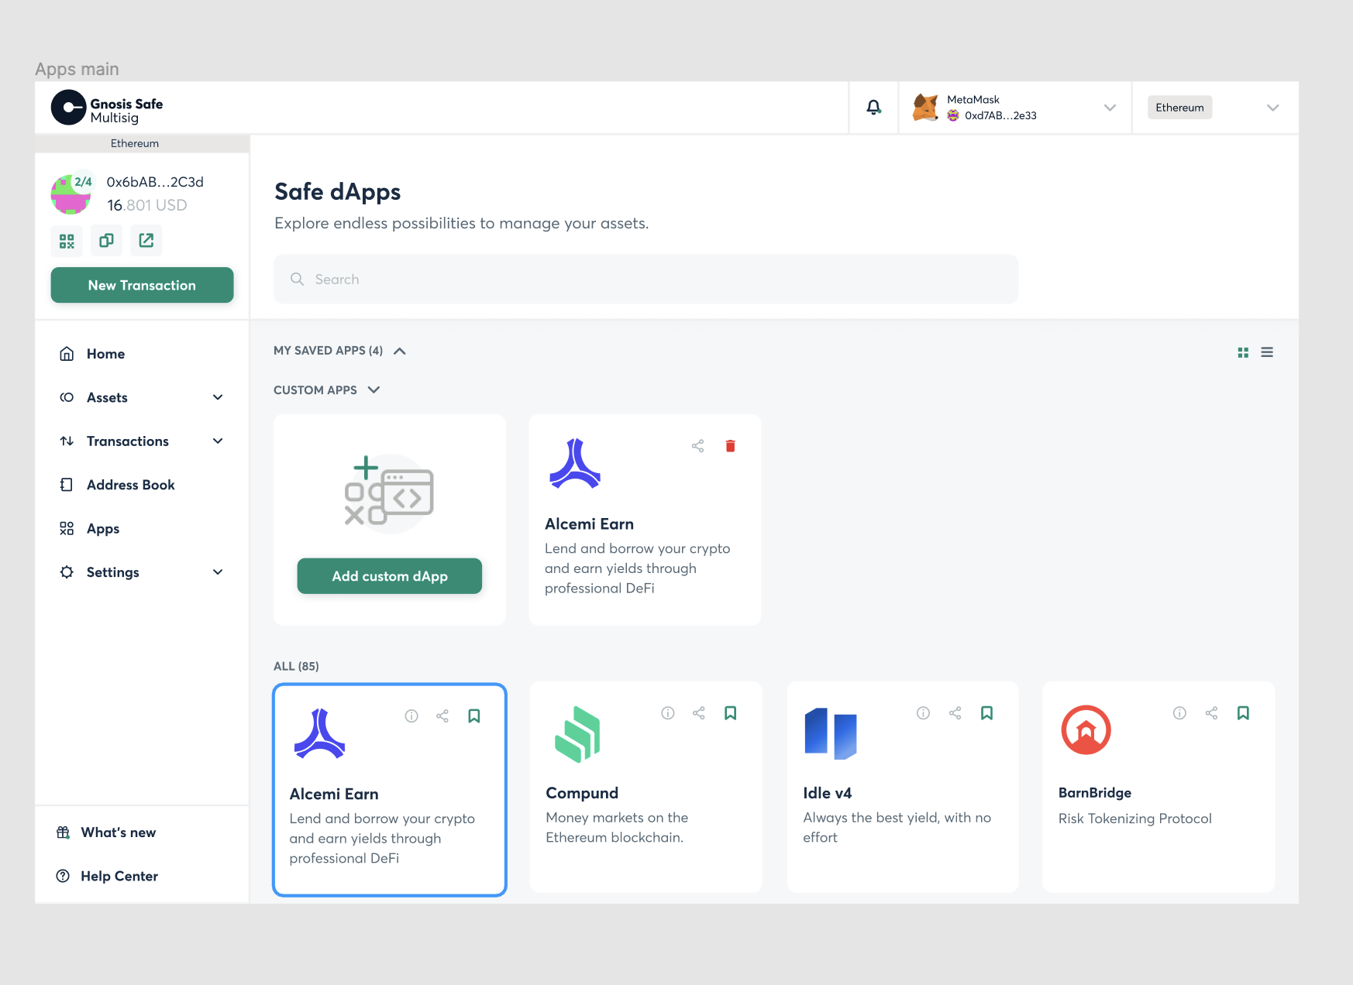1353x985 pixels.
Task: Open Safe in block explorer icon
Action: pyautogui.click(x=146, y=240)
